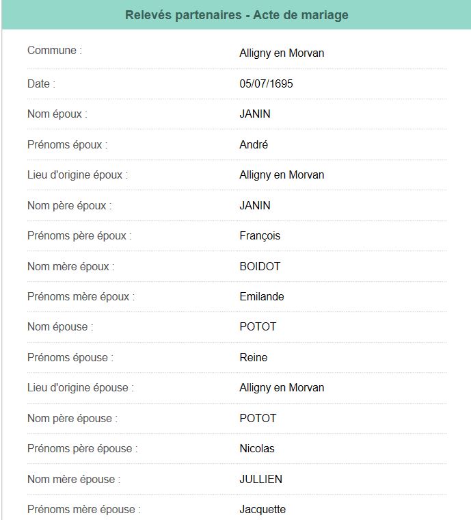Select the marriage date 05/07/1695

(267, 84)
